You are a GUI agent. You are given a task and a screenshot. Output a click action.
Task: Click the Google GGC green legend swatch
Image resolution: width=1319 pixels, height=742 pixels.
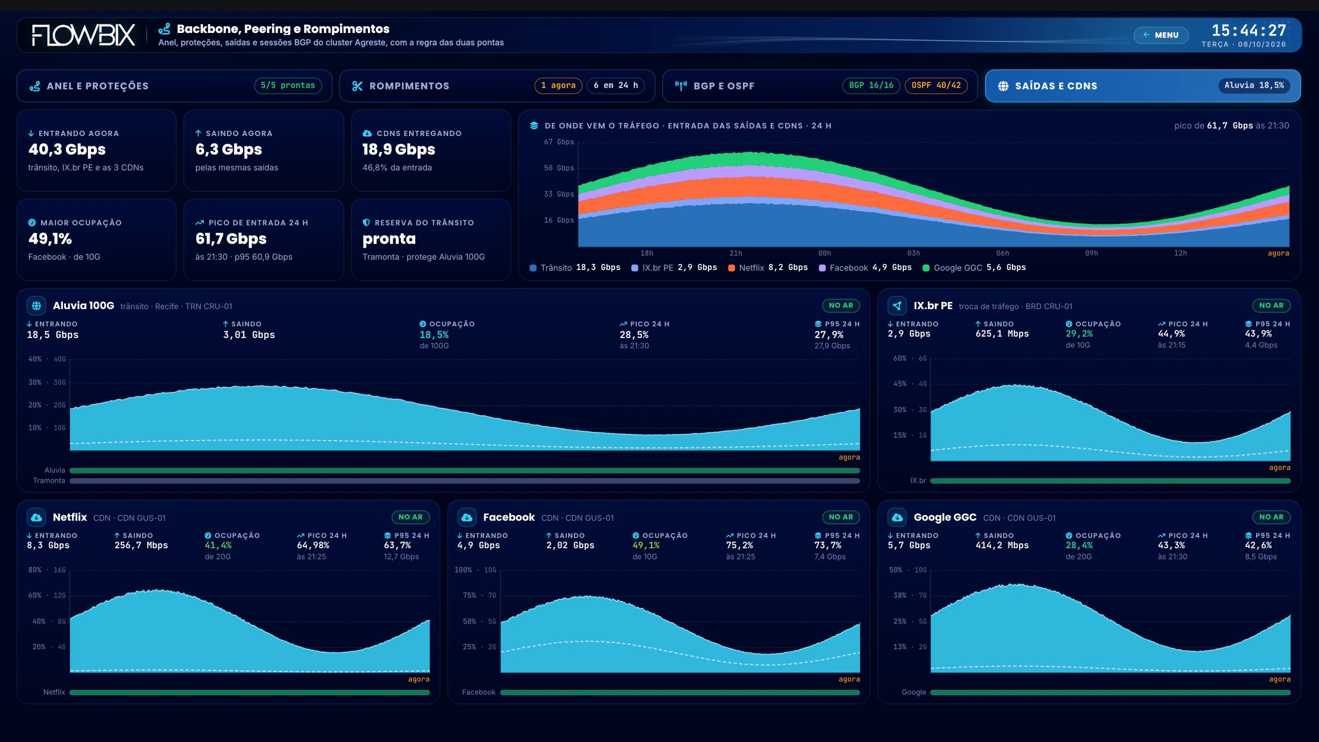click(x=926, y=268)
